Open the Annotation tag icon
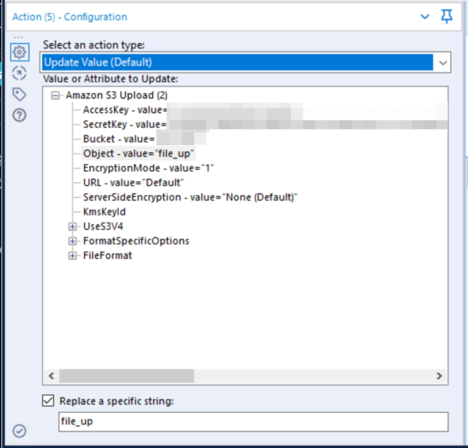 19,94
